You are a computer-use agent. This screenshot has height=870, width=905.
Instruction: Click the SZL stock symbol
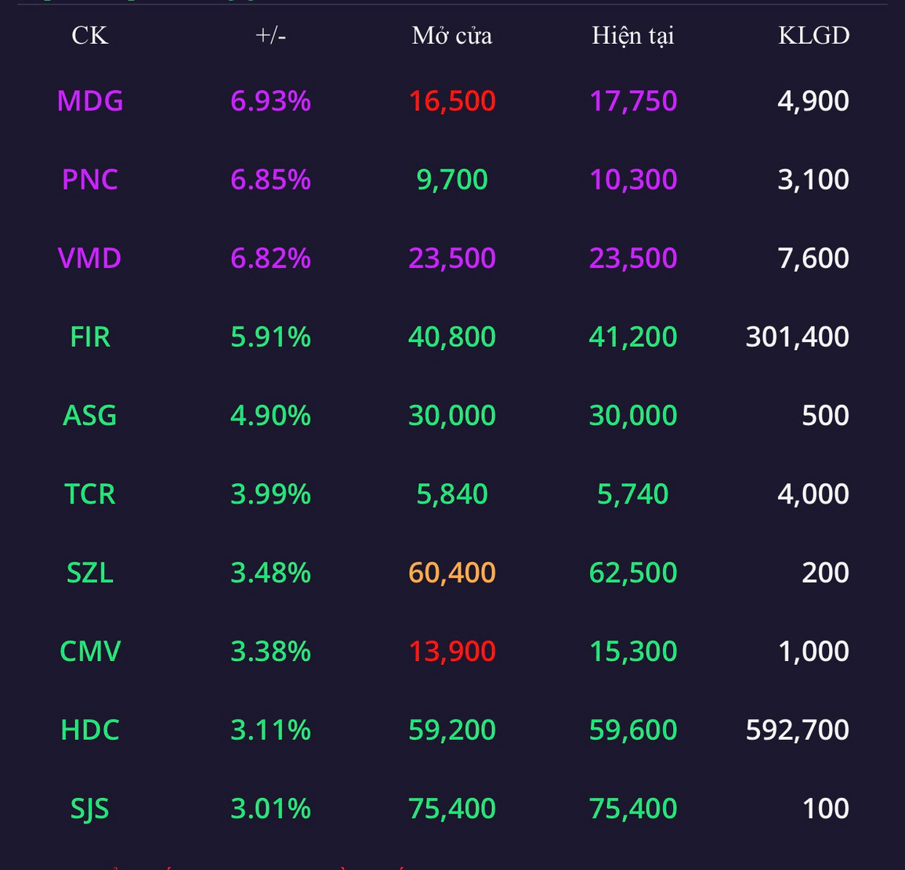(90, 572)
